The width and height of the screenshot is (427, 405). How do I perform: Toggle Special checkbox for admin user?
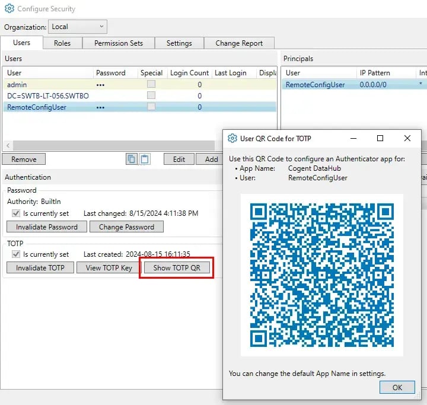coord(151,85)
